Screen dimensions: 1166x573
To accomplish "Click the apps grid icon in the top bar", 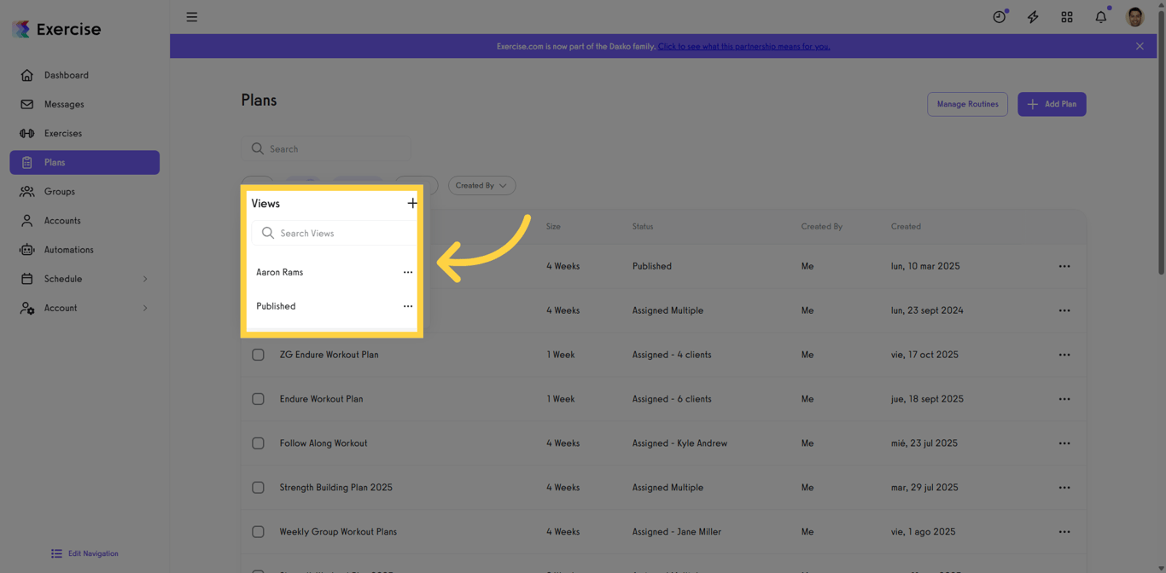I will (x=1067, y=16).
